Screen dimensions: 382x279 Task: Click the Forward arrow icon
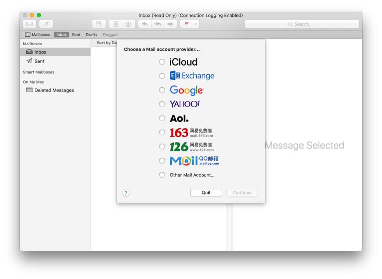pos(170,24)
